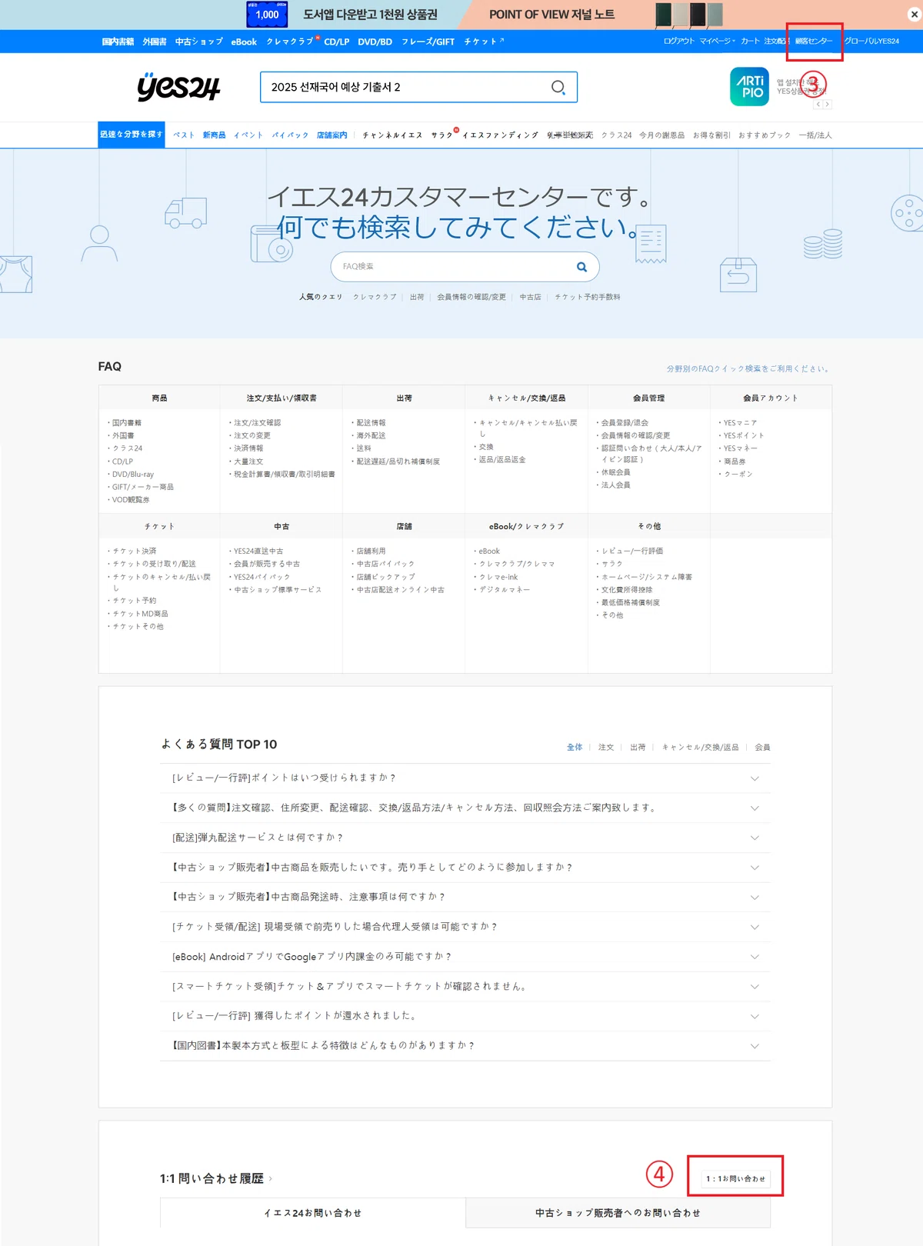Image resolution: width=923 pixels, height=1246 pixels.
Task: Select the 全体 tab in TOP 10
Action: coord(575,748)
